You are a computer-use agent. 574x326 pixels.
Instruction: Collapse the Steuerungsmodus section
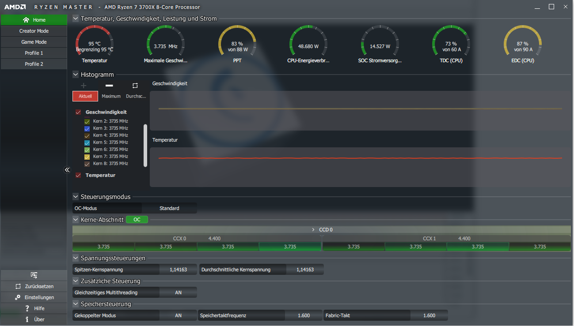coord(76,197)
